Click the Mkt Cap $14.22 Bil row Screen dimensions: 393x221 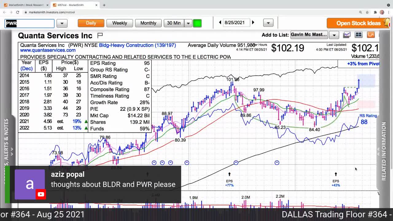pyautogui.click(x=120, y=115)
